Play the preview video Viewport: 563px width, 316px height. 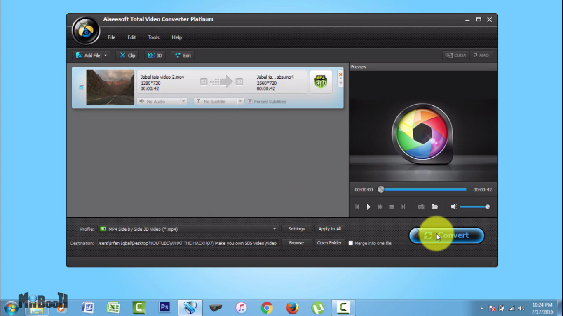368,207
